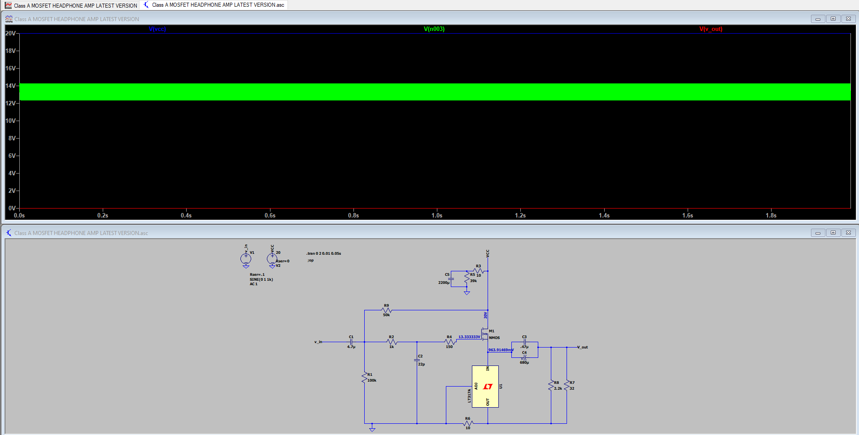The width and height of the screenshot is (859, 435).
Task: Click the ;op comment text
Action: pyautogui.click(x=310, y=260)
